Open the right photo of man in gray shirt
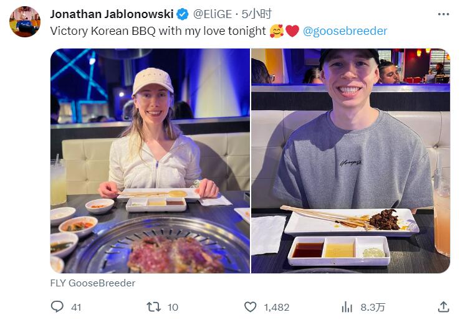460x320 pixels. 350,161
